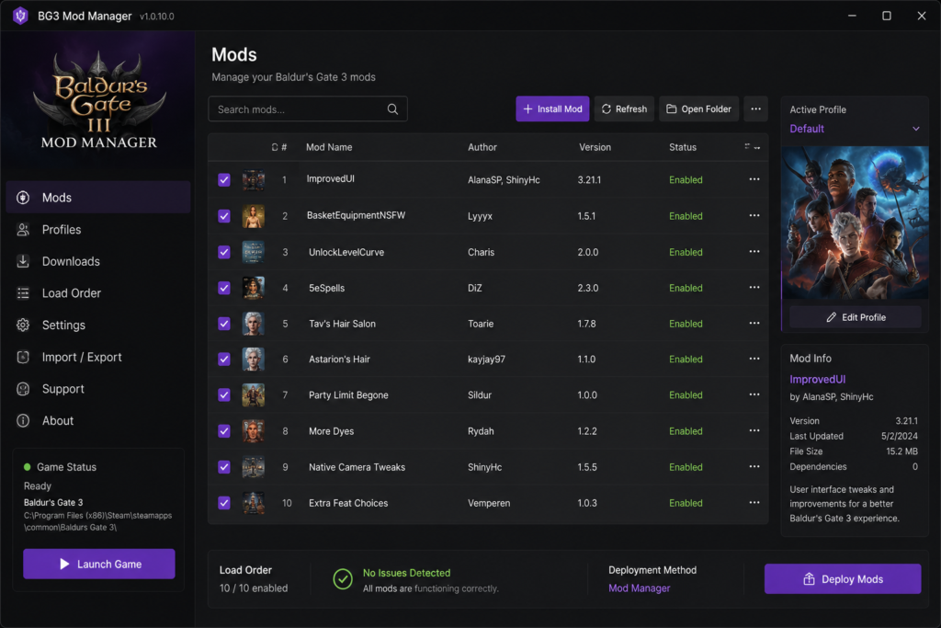Open the toolbar more options ellipsis
The image size is (941, 628).
[x=755, y=108]
